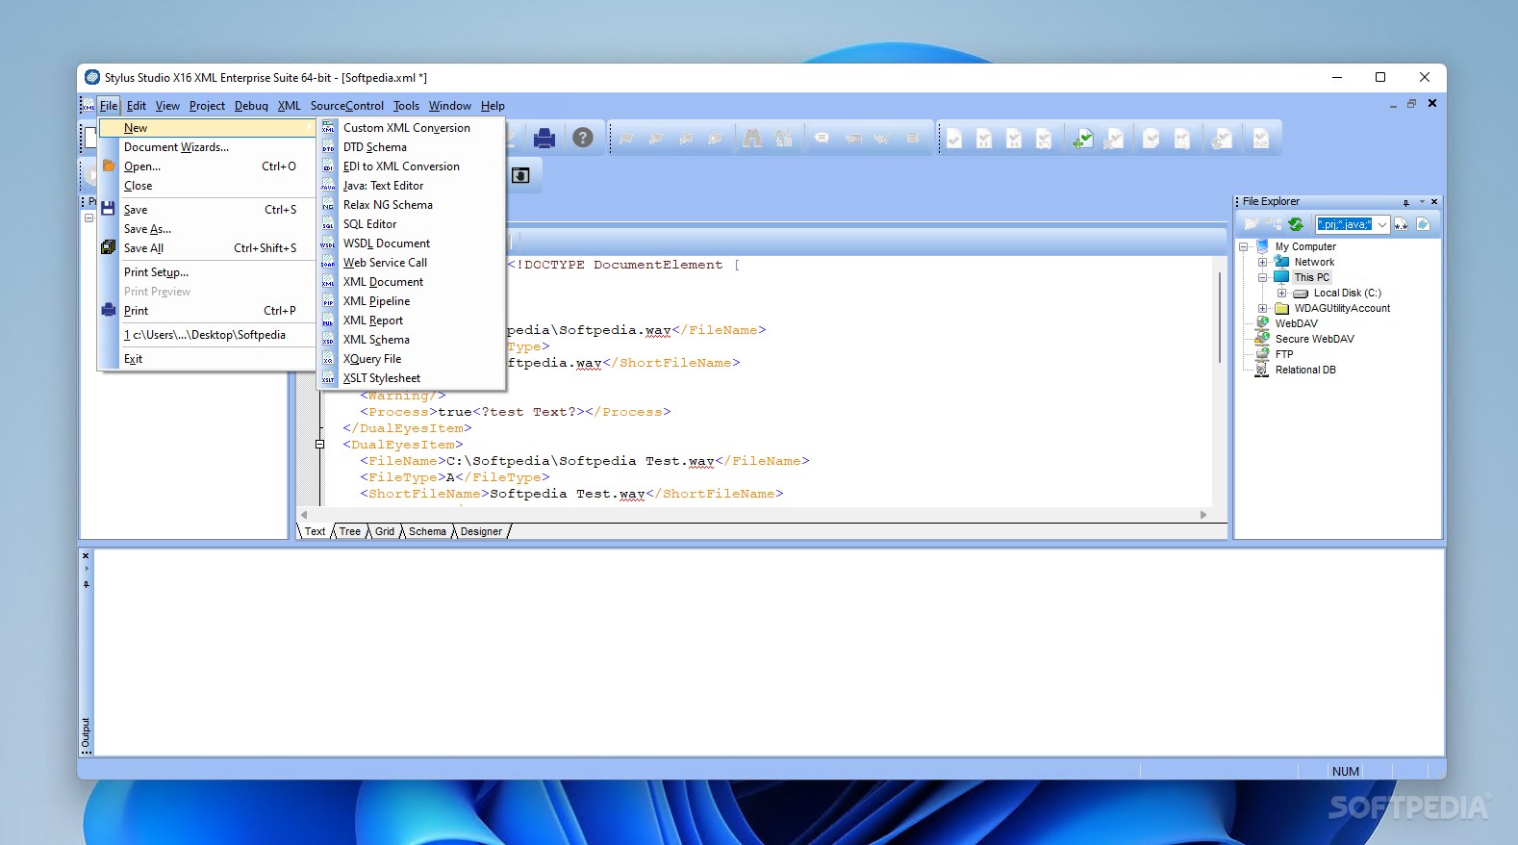Close the output pane
1518x845 pixels.
[86, 555]
